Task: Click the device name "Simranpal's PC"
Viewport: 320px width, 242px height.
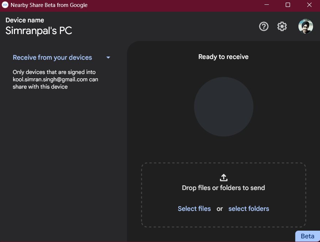Action: [x=39, y=31]
